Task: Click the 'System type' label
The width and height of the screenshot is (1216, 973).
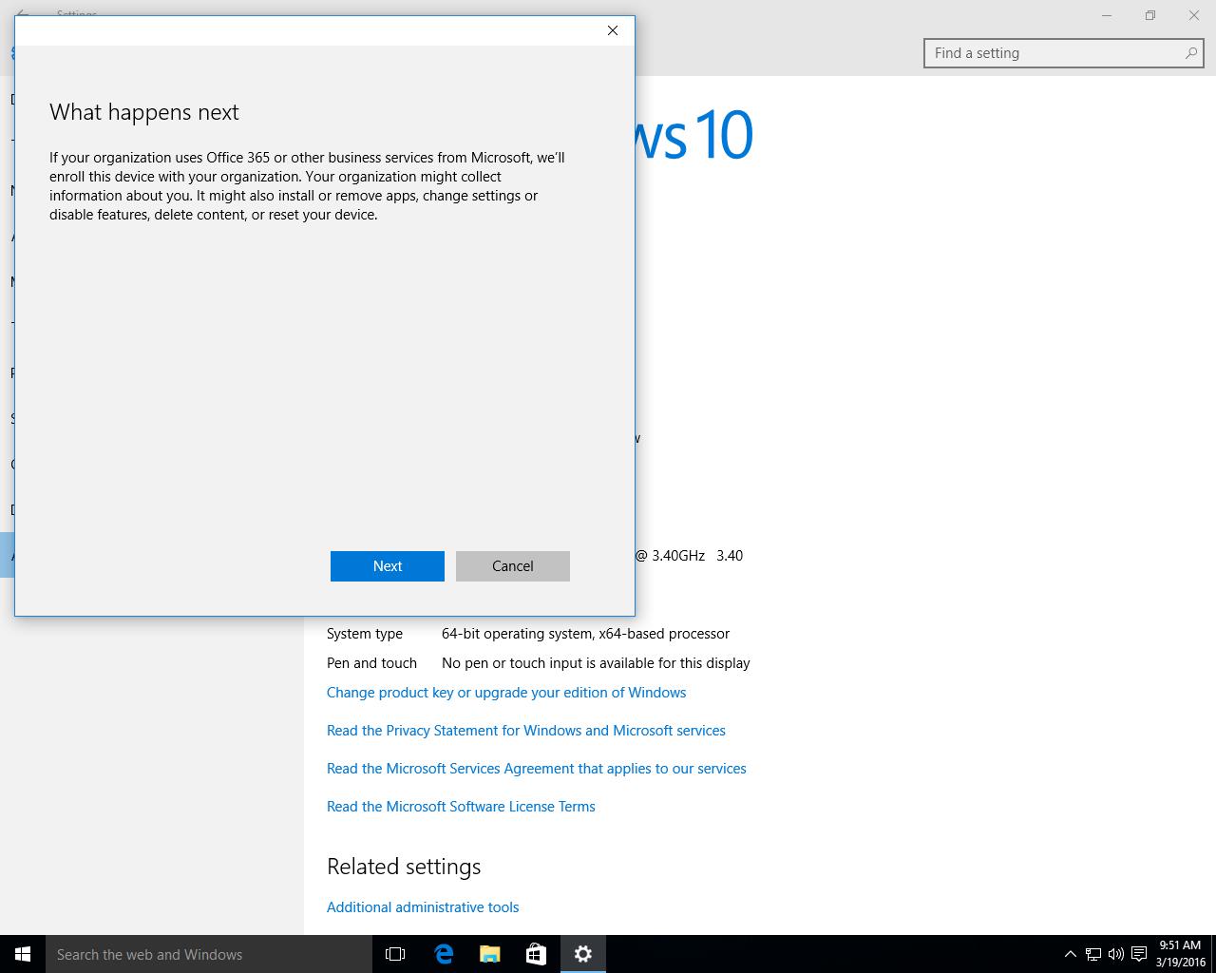Action: coord(365,634)
